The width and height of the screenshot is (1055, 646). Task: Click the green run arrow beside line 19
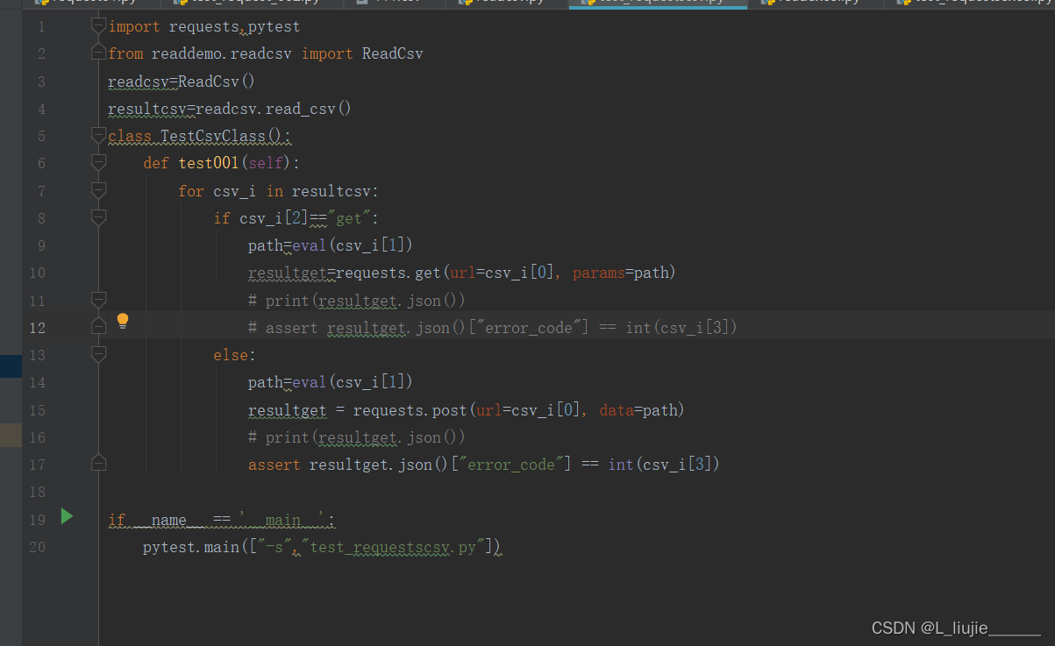pos(68,518)
